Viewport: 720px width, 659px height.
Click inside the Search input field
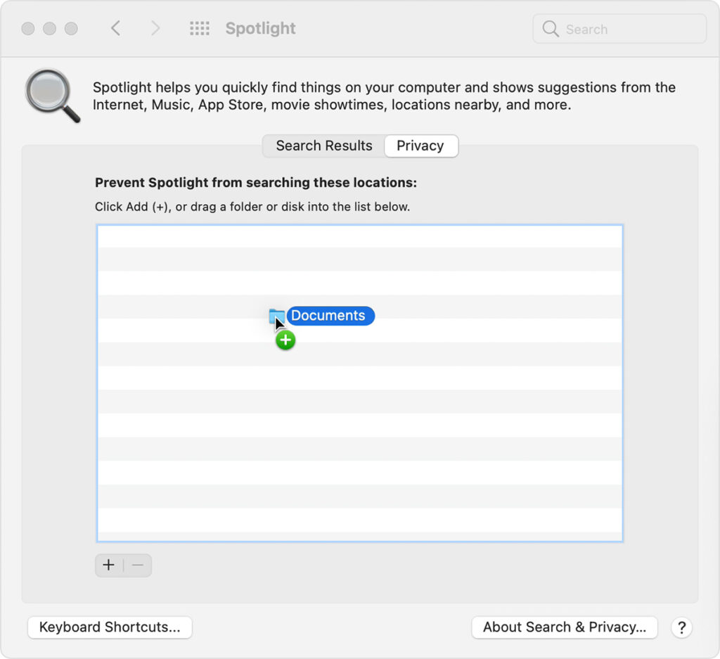[619, 29]
